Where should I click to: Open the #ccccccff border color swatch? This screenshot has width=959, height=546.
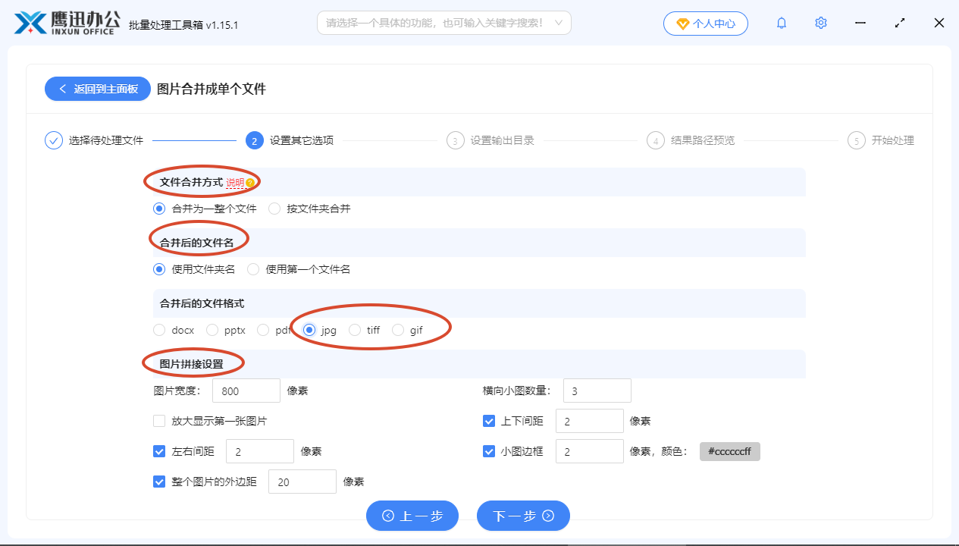730,451
